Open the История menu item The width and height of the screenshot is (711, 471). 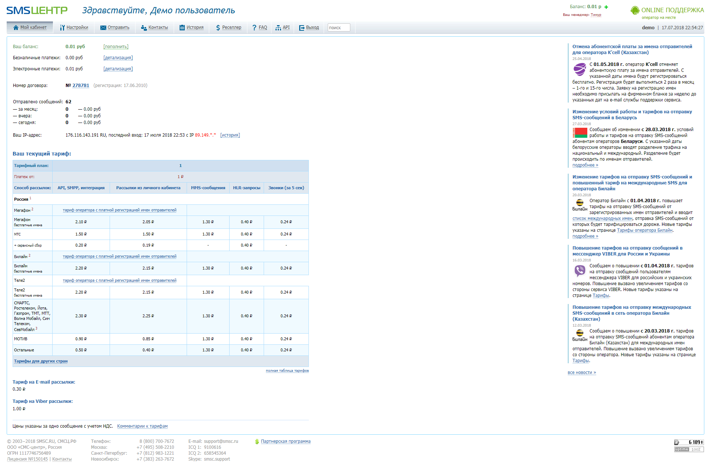click(195, 27)
